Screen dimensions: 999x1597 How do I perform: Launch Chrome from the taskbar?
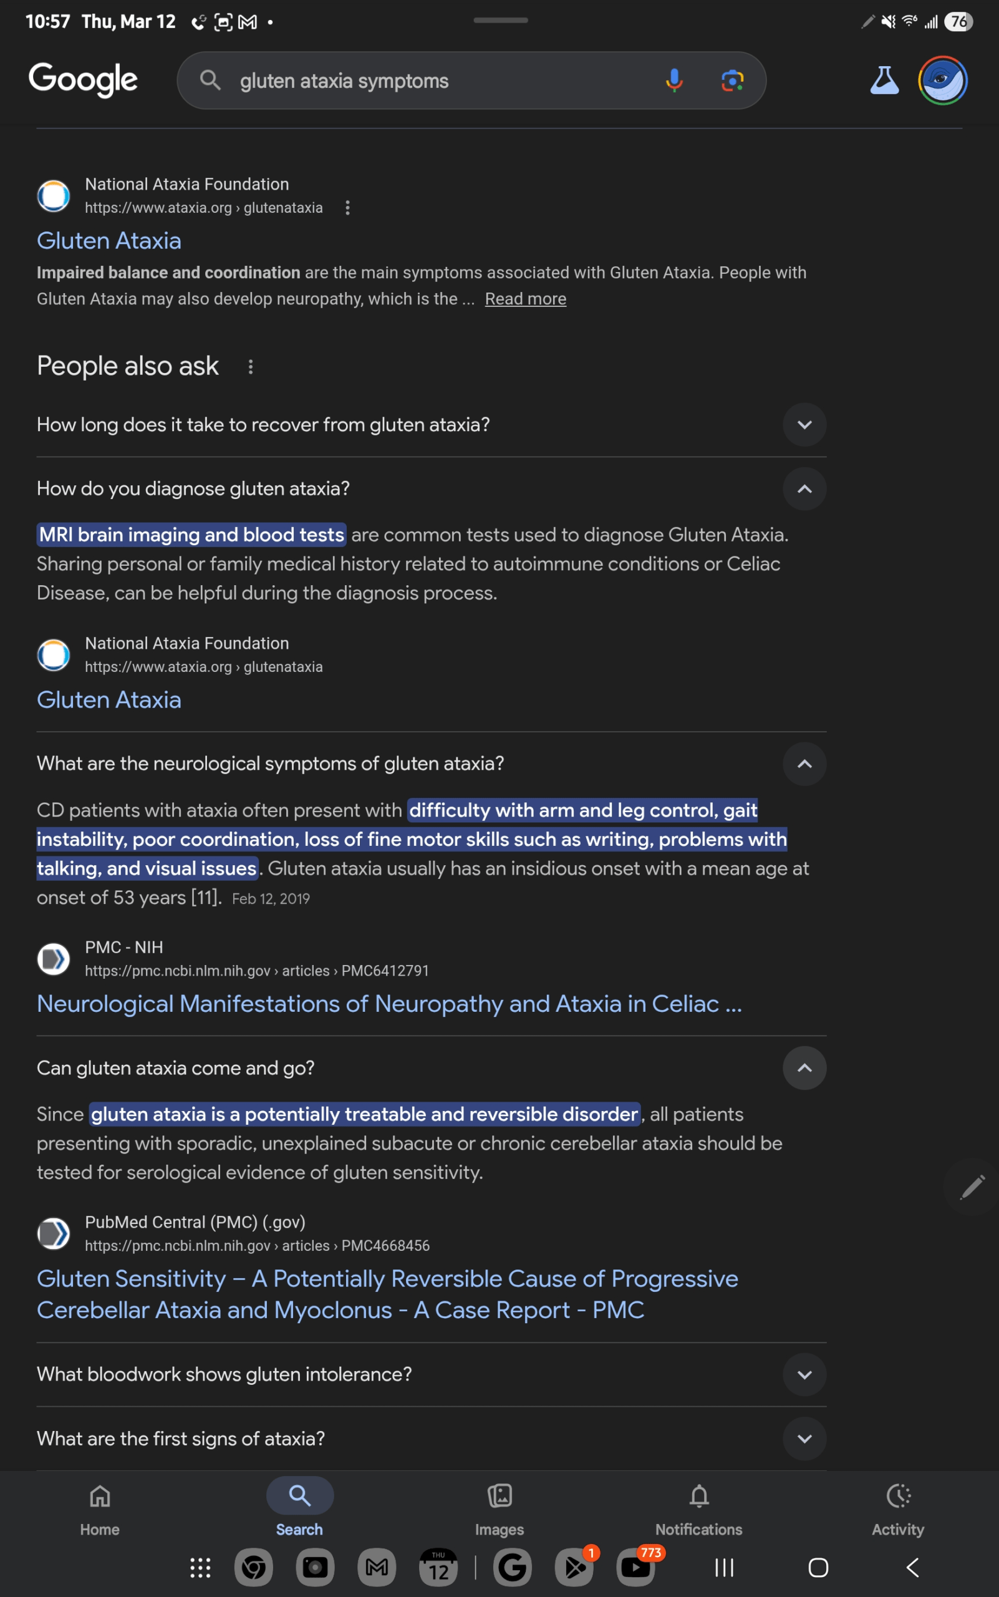[x=254, y=1567]
